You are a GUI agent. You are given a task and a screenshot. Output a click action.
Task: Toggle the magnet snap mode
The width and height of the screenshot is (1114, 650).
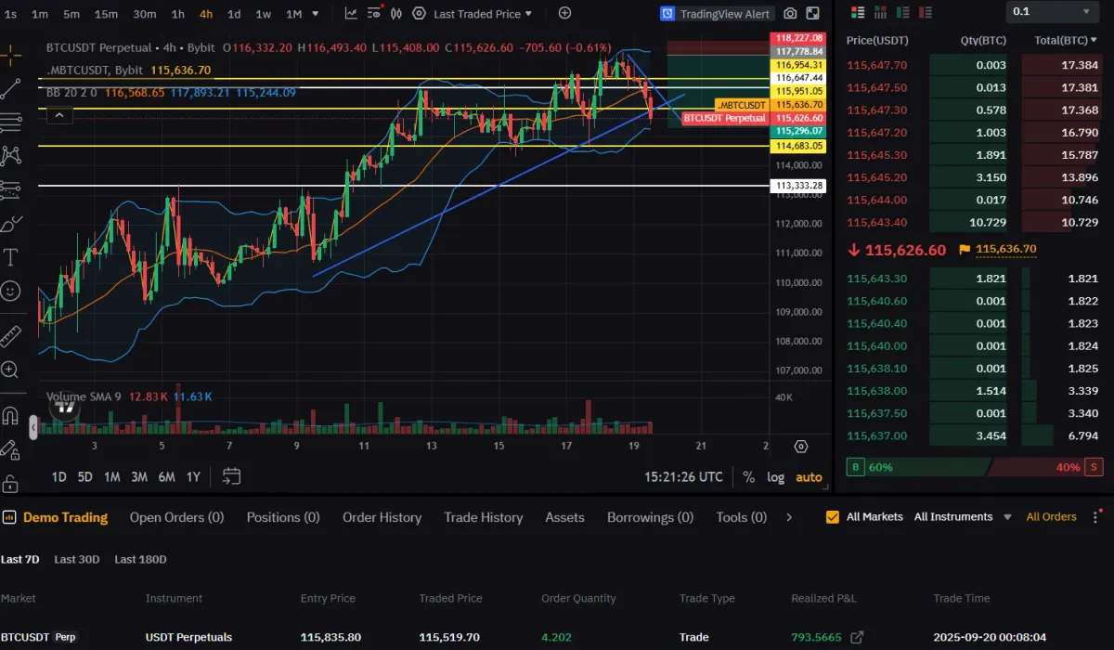[10, 415]
